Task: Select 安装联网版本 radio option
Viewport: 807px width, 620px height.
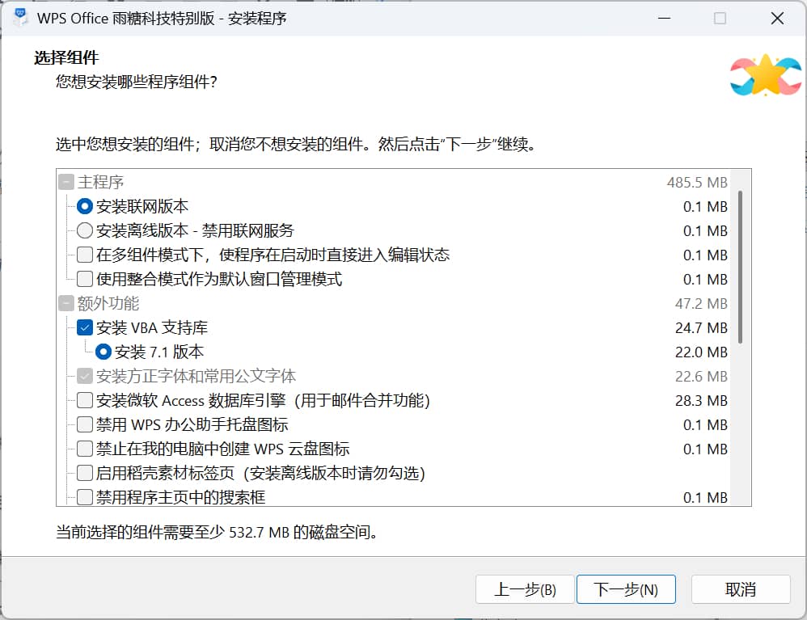Action: pos(84,206)
